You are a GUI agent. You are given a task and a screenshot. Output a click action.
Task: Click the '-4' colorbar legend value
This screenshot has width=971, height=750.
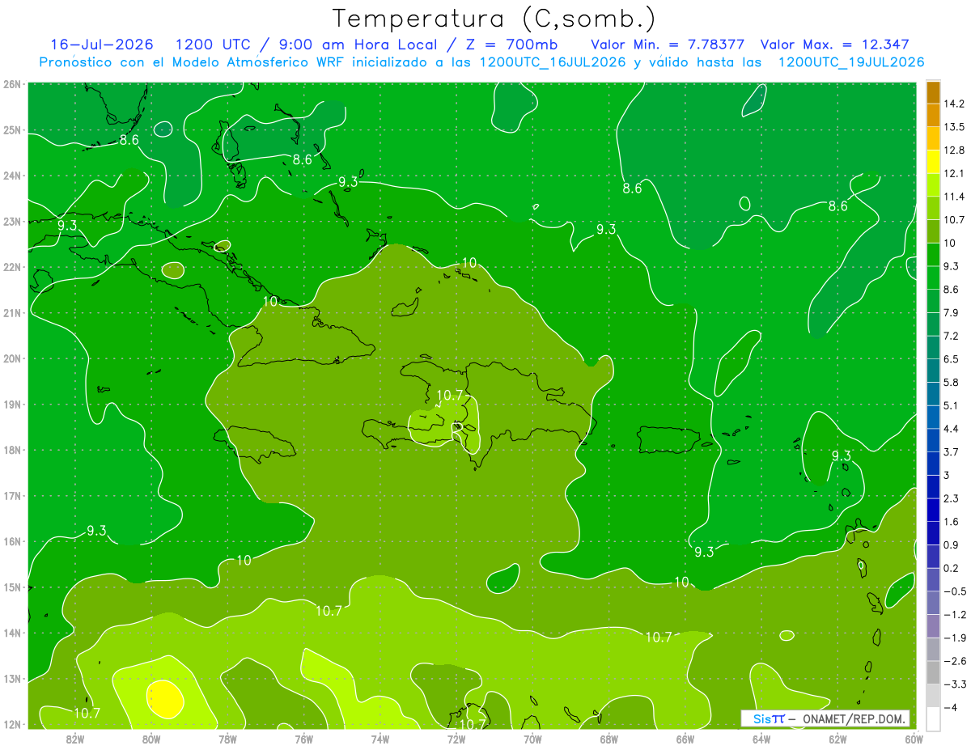(950, 707)
